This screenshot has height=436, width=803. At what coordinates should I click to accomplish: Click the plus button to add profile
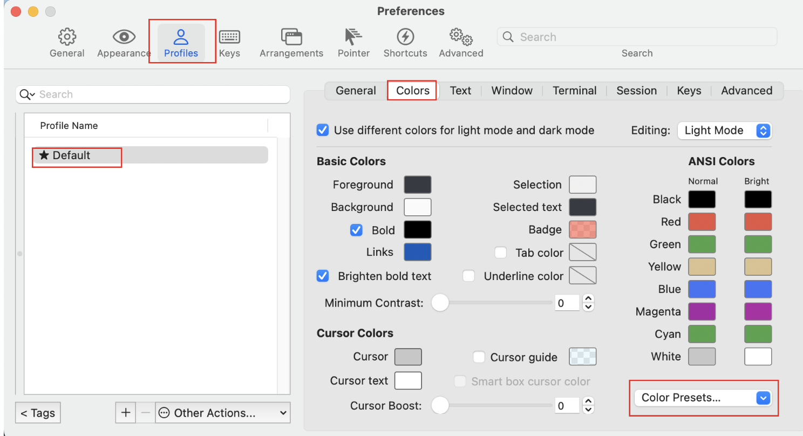click(x=126, y=413)
